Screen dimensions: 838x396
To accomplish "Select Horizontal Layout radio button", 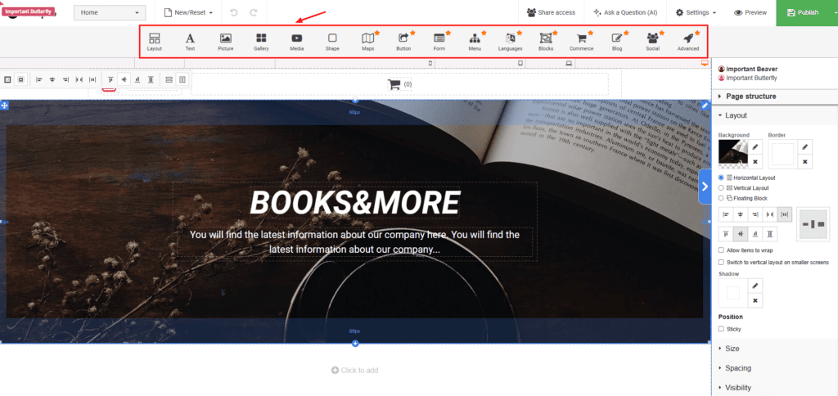I will click(722, 178).
